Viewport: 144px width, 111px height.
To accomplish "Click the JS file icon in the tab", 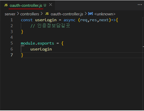I will tap(6, 5).
